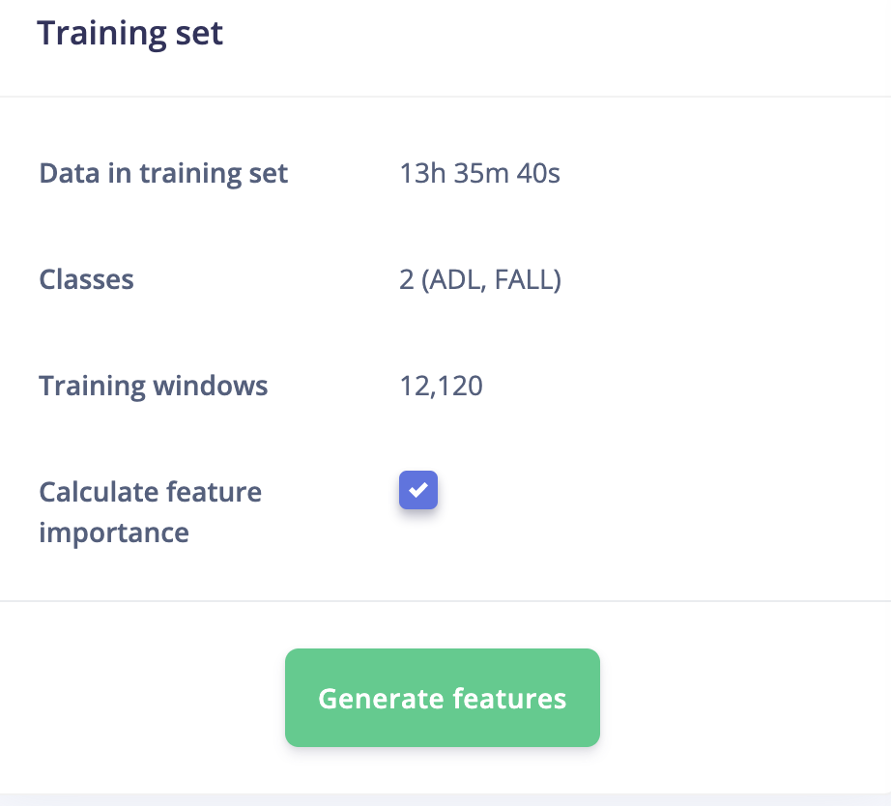Click the Calculate feature importance label text
891x806 pixels.
click(x=150, y=512)
